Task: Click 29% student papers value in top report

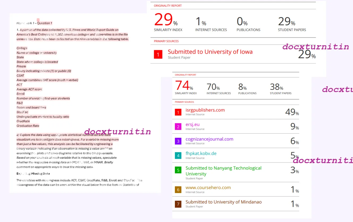Action: (x=287, y=21)
